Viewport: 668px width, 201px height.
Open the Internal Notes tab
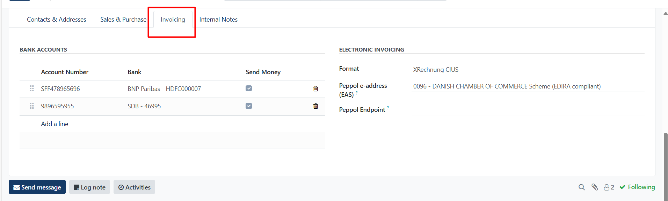pyautogui.click(x=218, y=20)
